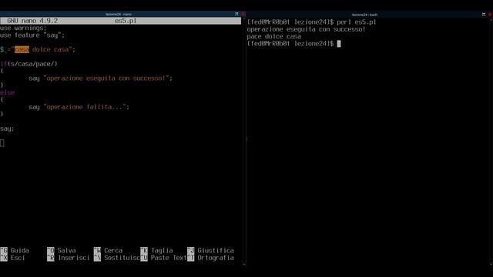Screen dimensions: 493x277
Task: Click the terminal output "pace dolce casa"
Action: point(274,36)
